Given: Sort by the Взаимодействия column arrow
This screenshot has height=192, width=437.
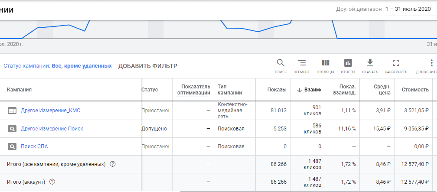Looking at the screenshot, I should pos(299,90).
